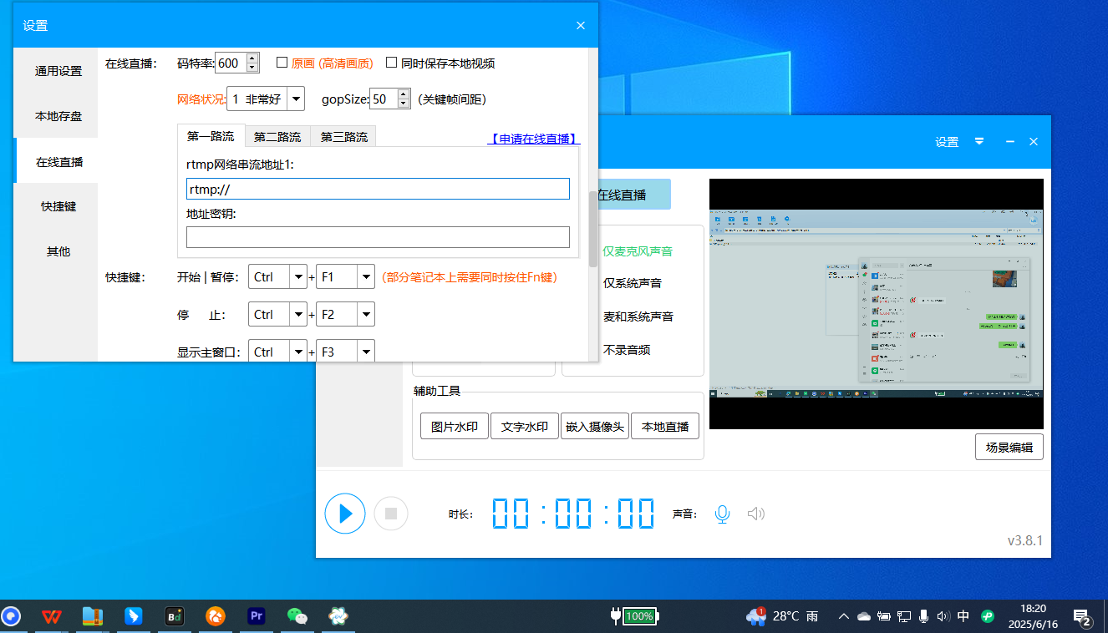Open 场景编辑 in the recorder window
This screenshot has width=1108, height=633.
1009,447
